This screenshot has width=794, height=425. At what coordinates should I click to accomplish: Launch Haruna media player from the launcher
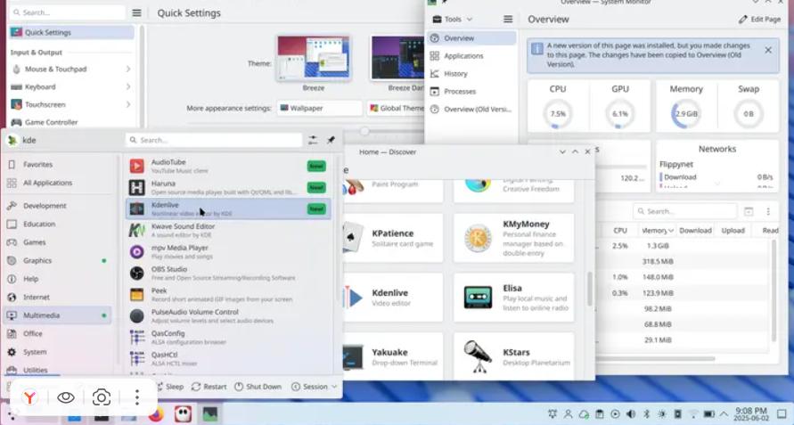point(228,187)
